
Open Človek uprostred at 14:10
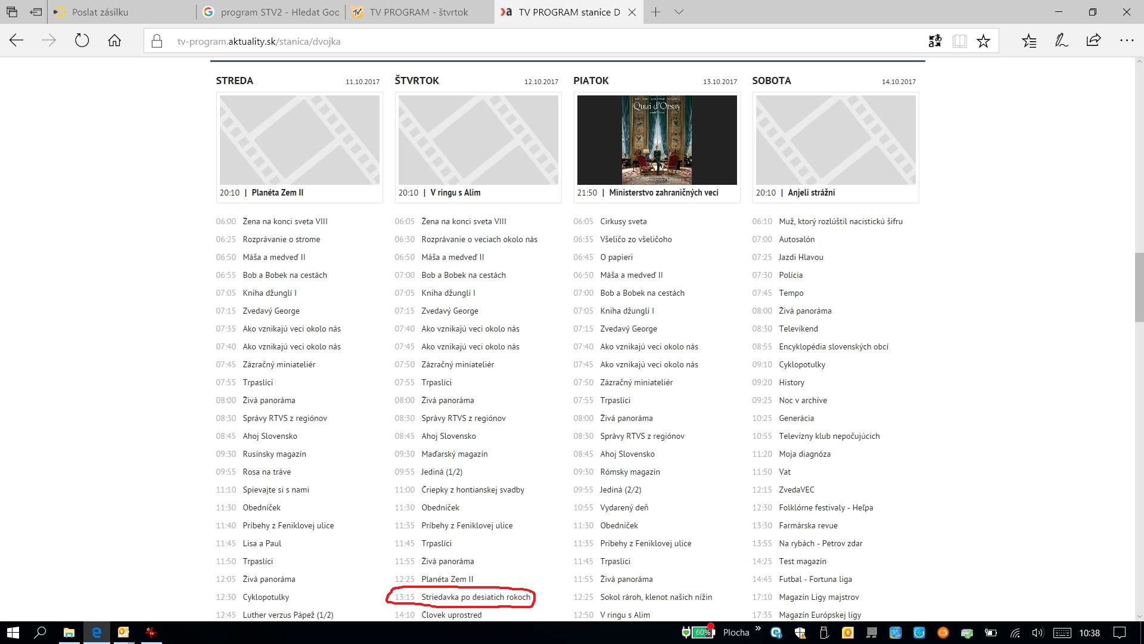[x=451, y=615]
